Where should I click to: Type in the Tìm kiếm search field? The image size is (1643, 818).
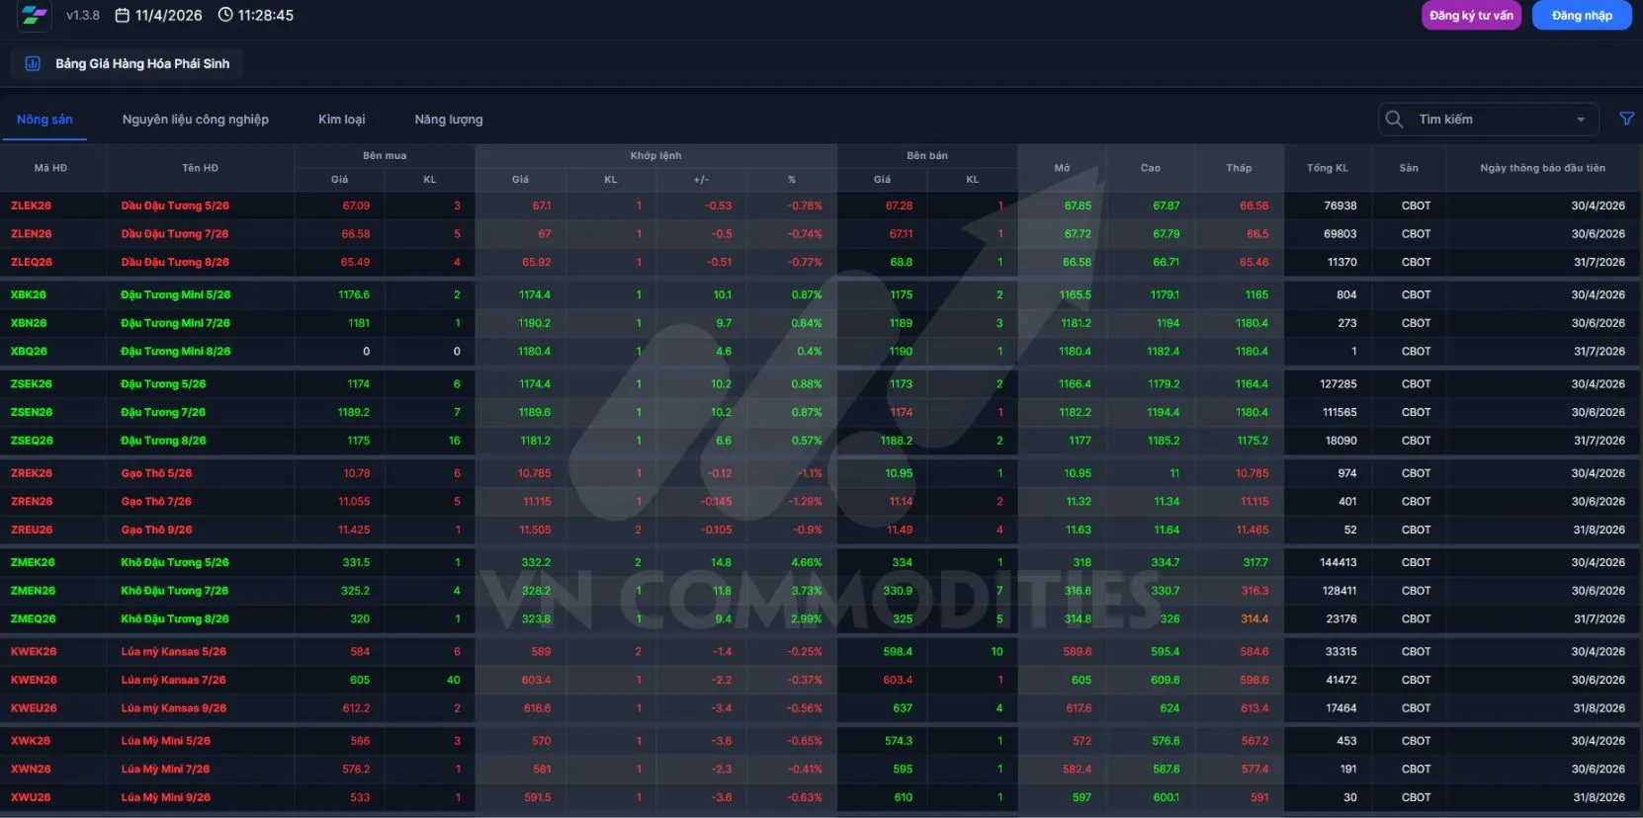click(1488, 120)
